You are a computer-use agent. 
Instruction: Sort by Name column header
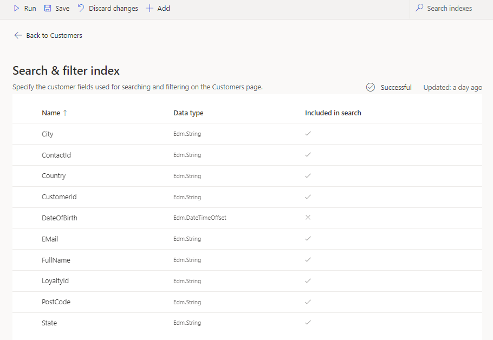click(51, 113)
